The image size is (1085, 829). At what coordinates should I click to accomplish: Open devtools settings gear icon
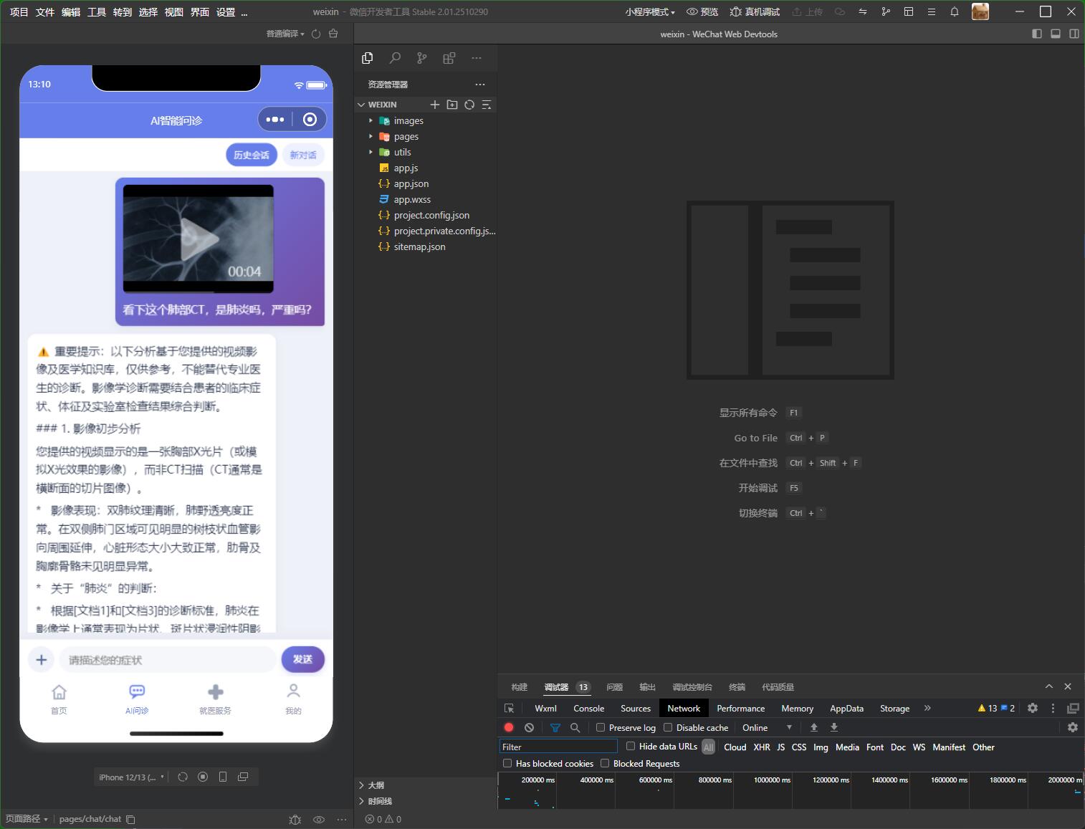pos(1033,708)
